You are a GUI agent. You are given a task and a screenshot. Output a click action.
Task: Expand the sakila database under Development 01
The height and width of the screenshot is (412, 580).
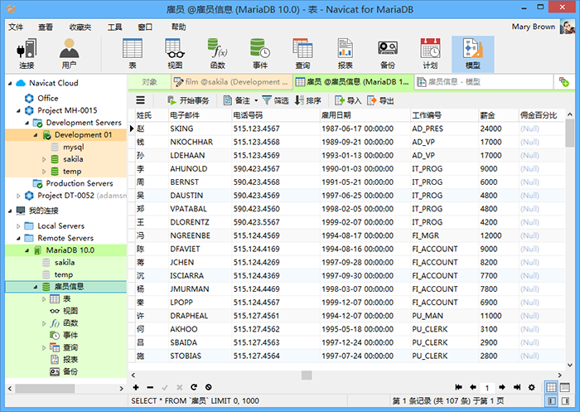[44, 159]
